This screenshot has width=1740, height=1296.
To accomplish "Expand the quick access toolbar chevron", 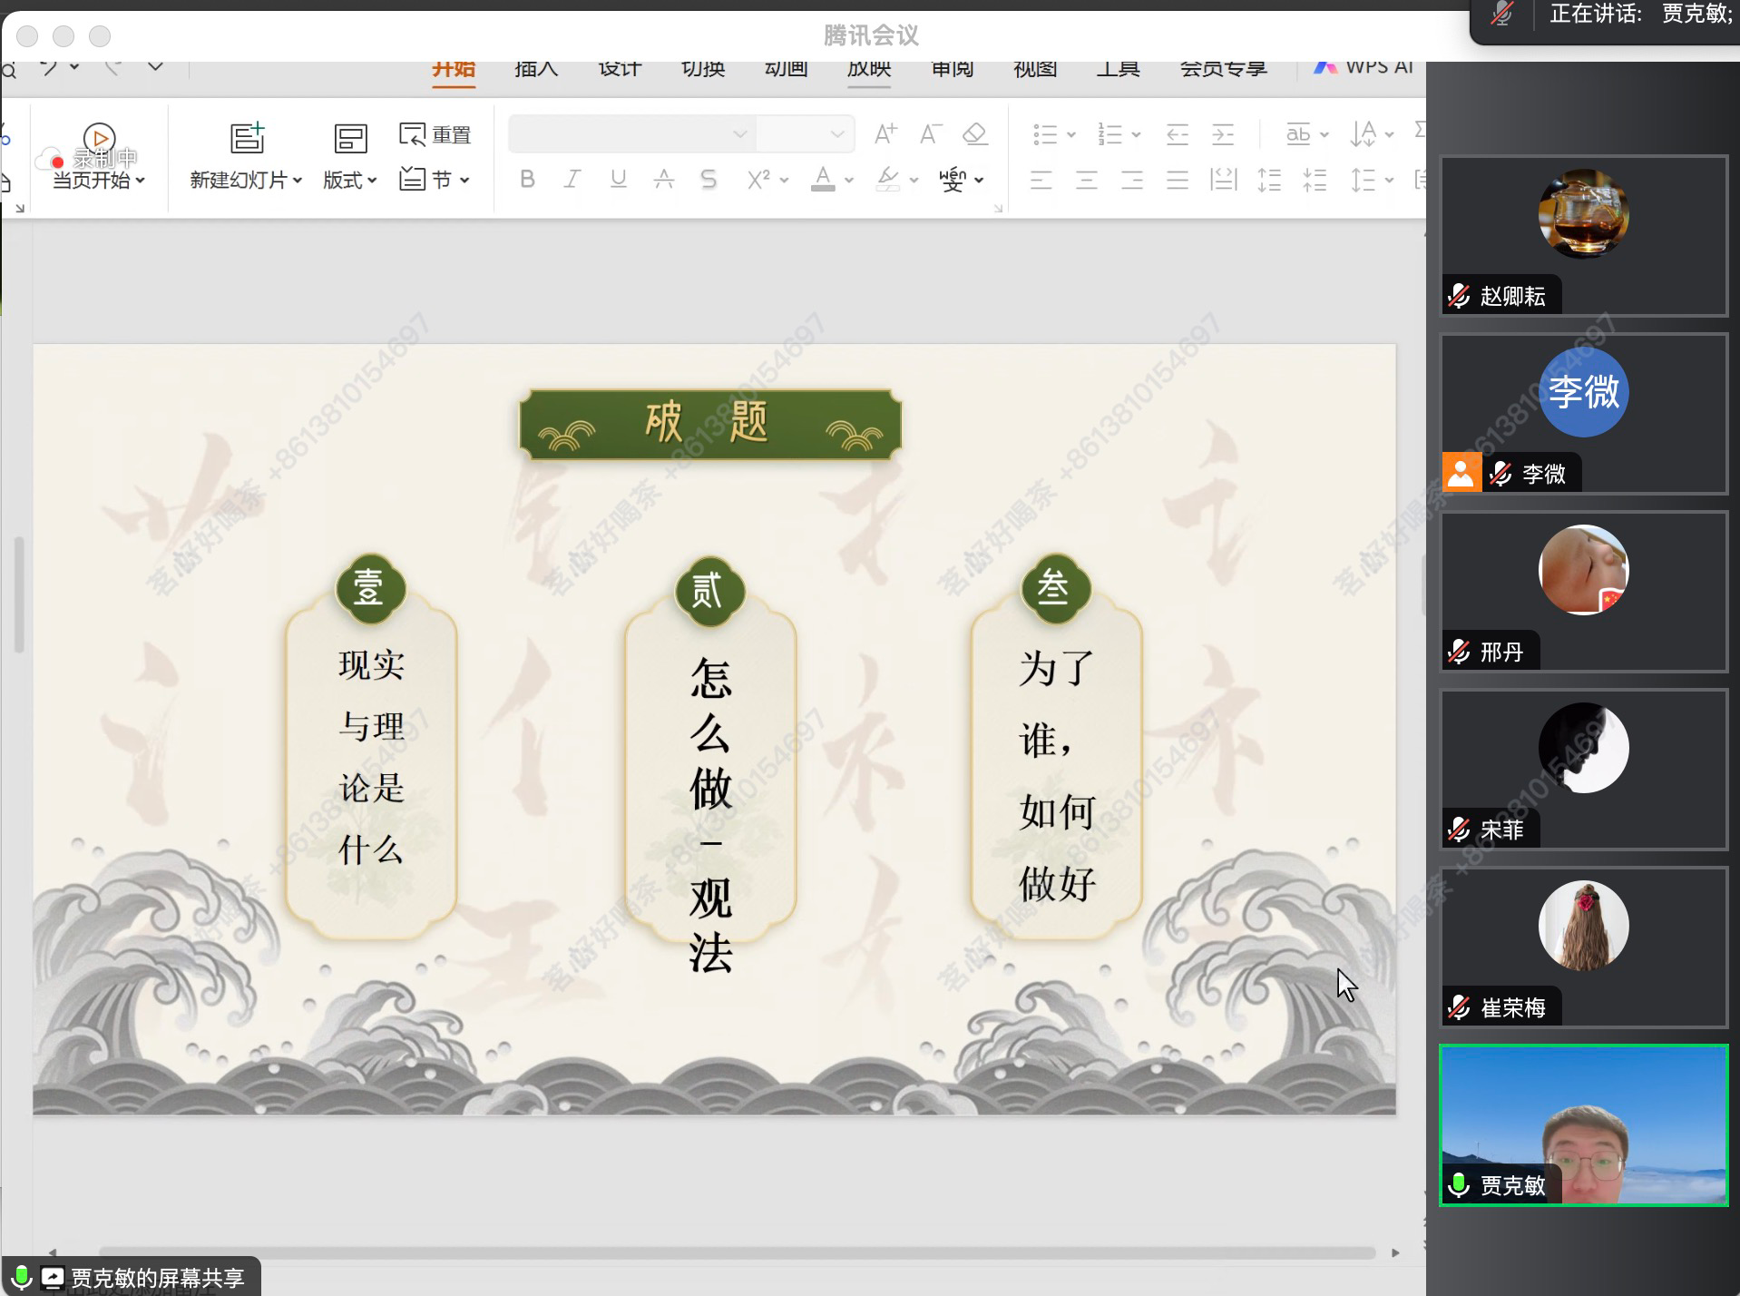I will pyautogui.click(x=156, y=67).
